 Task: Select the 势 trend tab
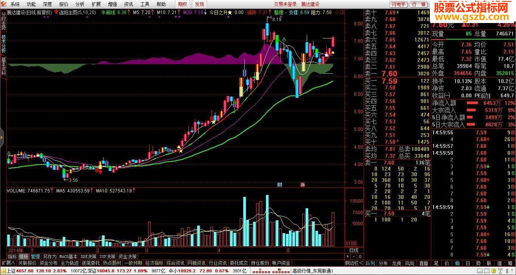pyautogui.click(x=478, y=263)
